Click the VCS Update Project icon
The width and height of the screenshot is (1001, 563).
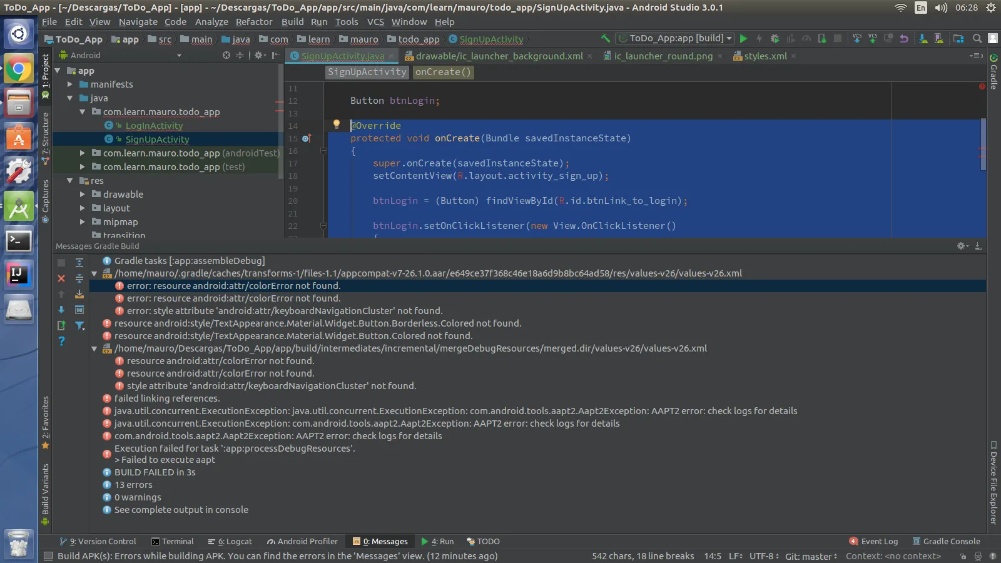[857, 38]
